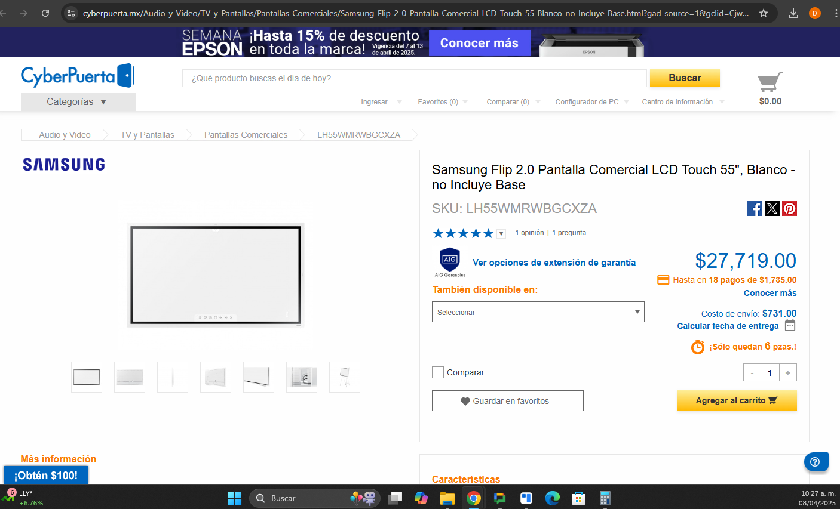Open Microsoft Edge from taskbar
840x509 pixels.
click(553, 498)
